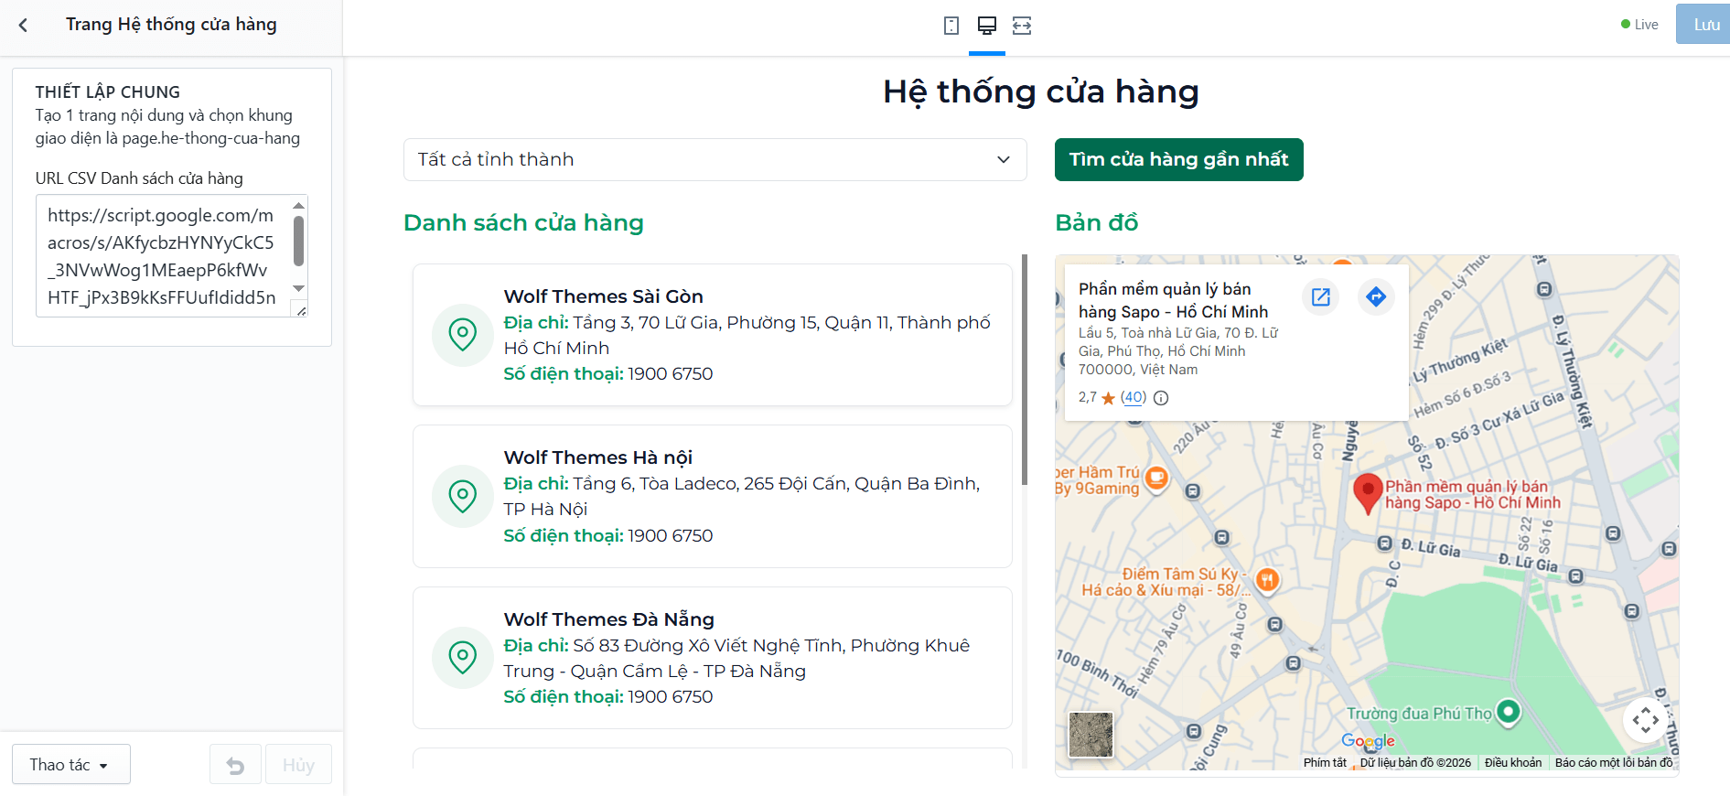Select Wolf Themes Hà nội store title
This screenshot has height=796, width=1730.
598,457
